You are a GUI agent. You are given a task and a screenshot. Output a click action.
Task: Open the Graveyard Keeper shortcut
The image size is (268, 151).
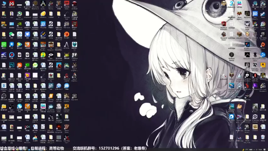[224, 36]
